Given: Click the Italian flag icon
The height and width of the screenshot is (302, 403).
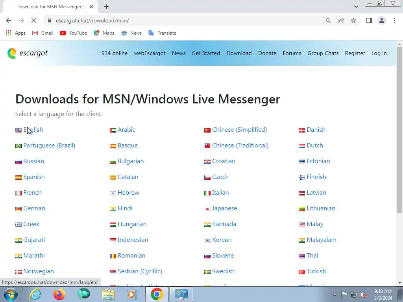Looking at the screenshot, I should point(207,193).
